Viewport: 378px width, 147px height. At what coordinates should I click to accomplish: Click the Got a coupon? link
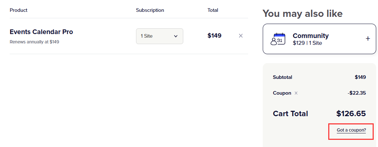coord(351,130)
